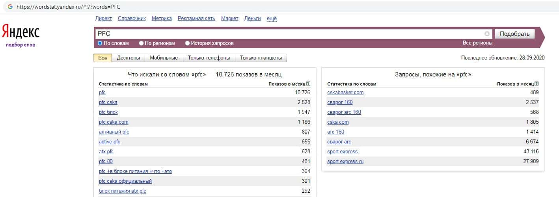Viewport: 559px width, 197px height.
Task: Switch to the 'Только телефоны' tab
Action: (209, 58)
